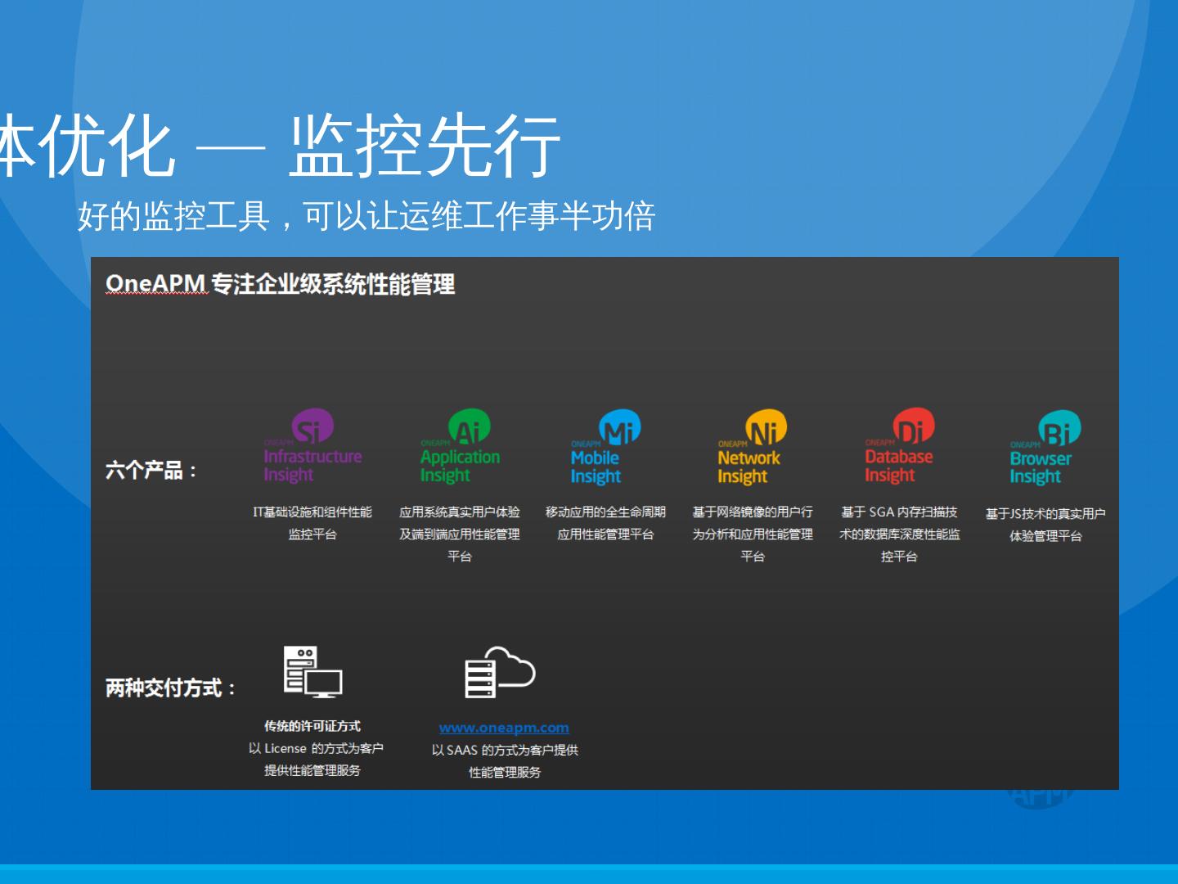Open the www.oneapm.com link

pos(504,728)
